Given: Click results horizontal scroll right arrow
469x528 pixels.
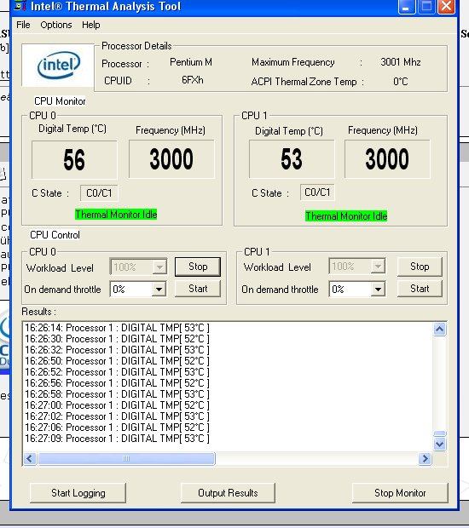Looking at the screenshot, I should coord(425,459).
